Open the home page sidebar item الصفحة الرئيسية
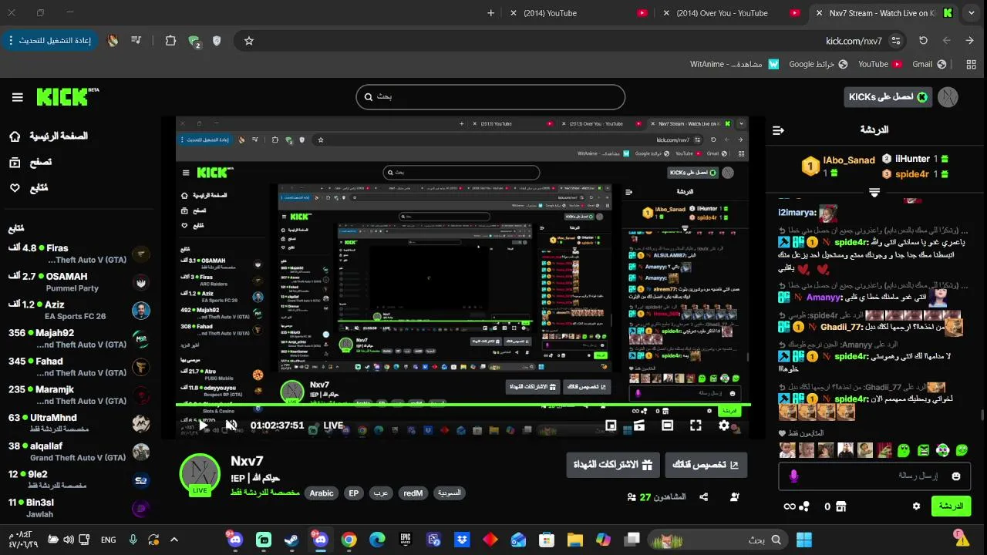This screenshot has height=555, width=987. click(x=48, y=136)
